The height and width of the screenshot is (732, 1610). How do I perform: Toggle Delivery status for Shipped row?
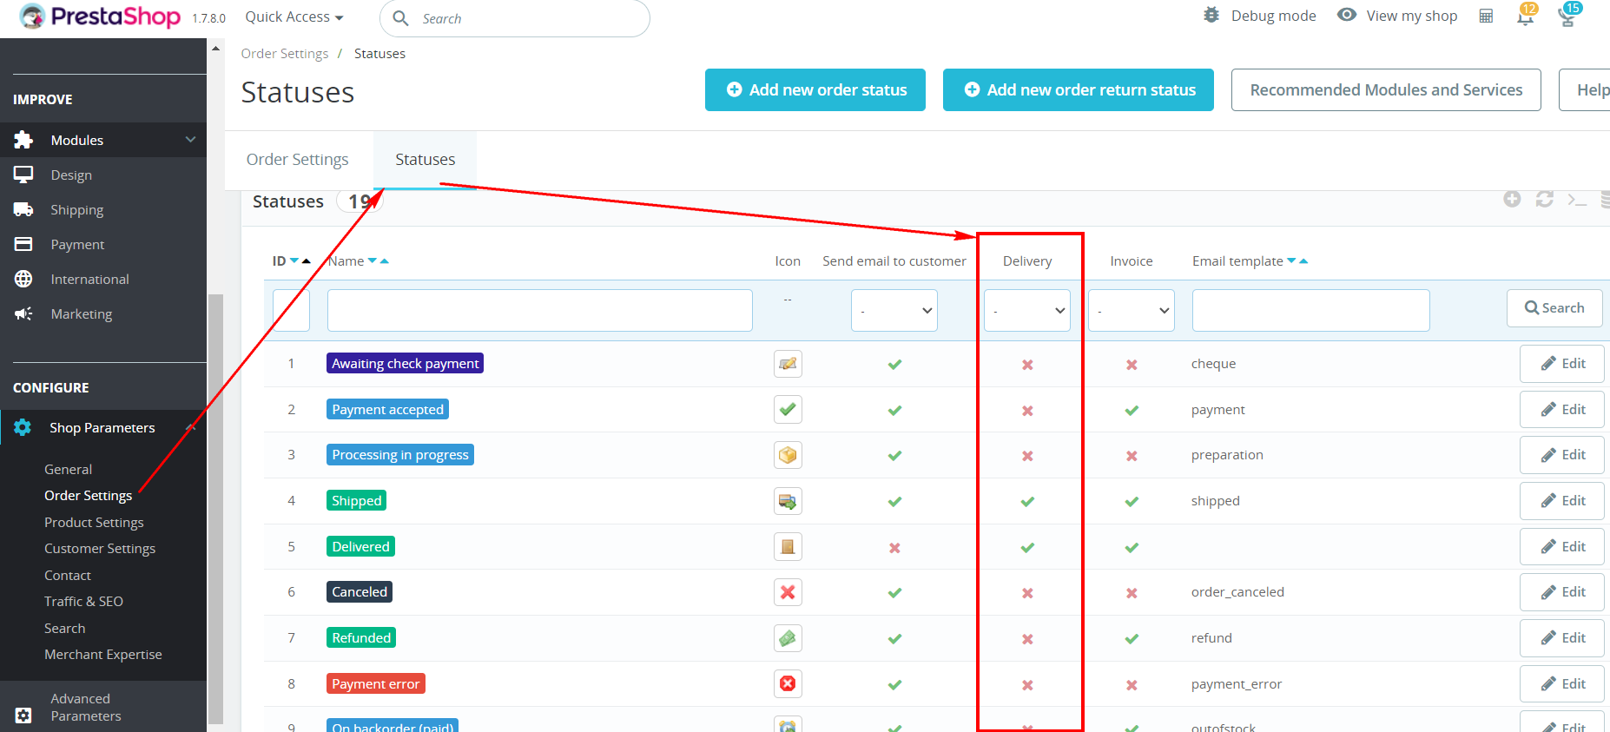point(1027,501)
